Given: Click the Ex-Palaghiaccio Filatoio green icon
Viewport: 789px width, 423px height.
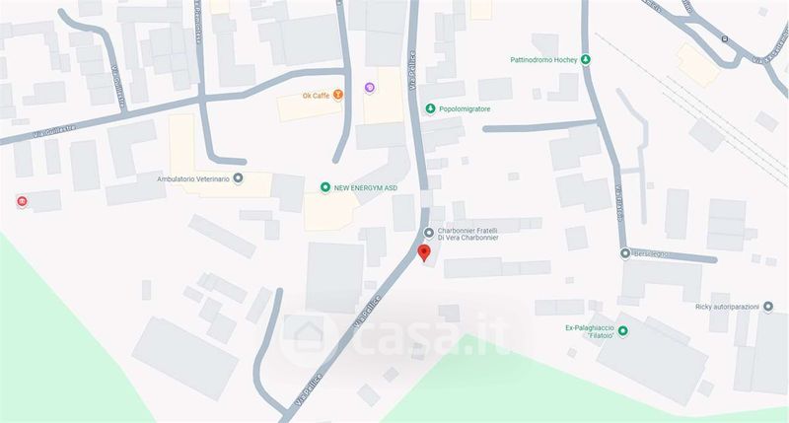Looking at the screenshot, I should (x=623, y=330).
